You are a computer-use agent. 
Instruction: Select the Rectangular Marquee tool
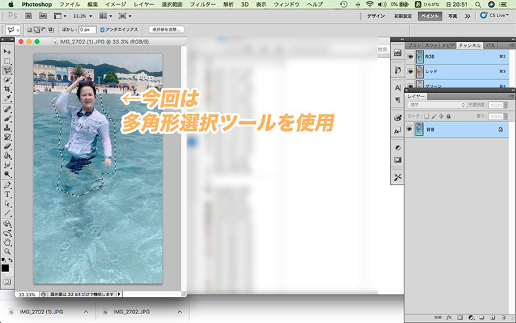[x=8, y=61]
